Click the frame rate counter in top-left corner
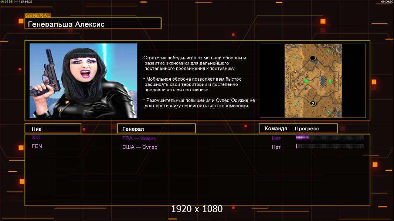Image resolution: width=394 pixels, height=221 pixels. coord(16,2)
